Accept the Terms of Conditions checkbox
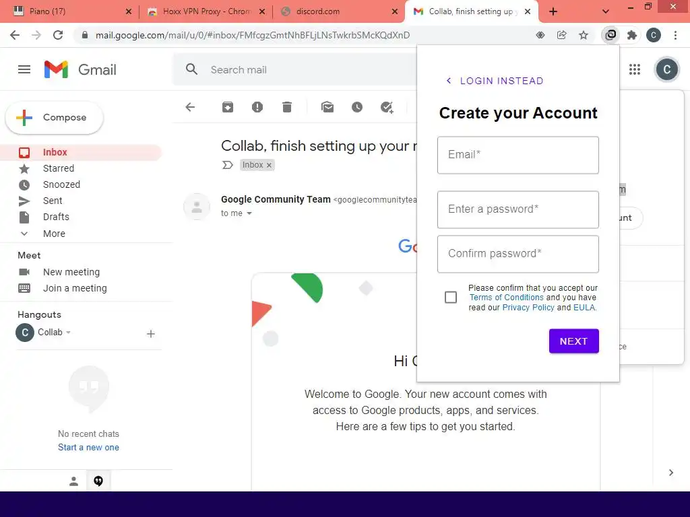The height and width of the screenshot is (517, 690). (x=451, y=298)
